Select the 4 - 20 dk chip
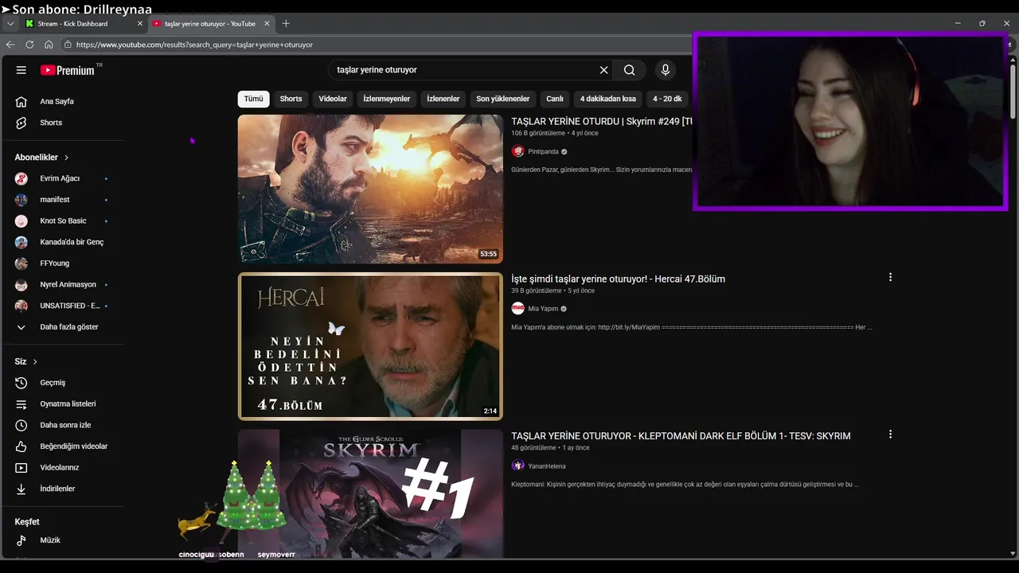 click(x=667, y=99)
